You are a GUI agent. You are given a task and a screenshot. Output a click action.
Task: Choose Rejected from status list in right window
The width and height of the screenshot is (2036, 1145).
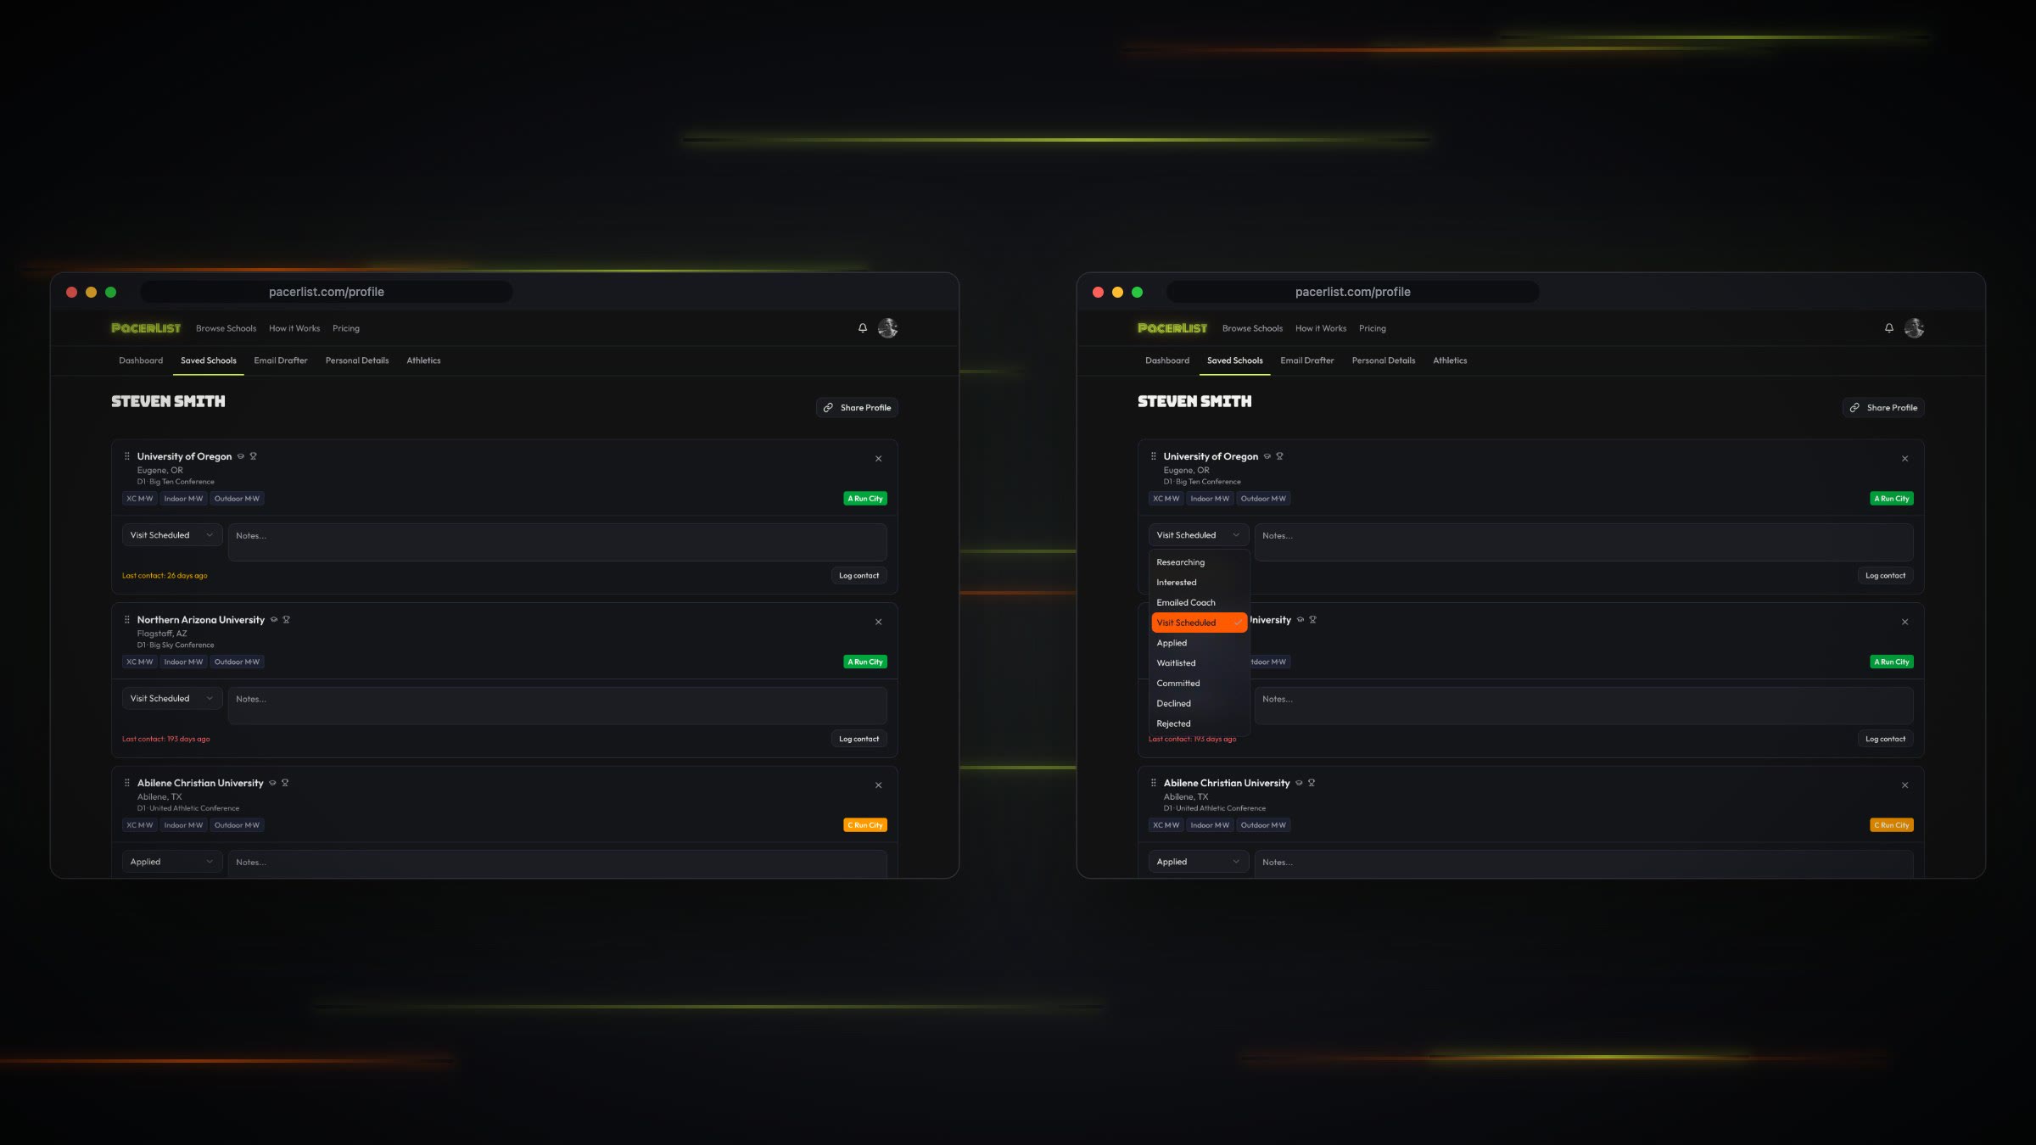pyautogui.click(x=1199, y=723)
